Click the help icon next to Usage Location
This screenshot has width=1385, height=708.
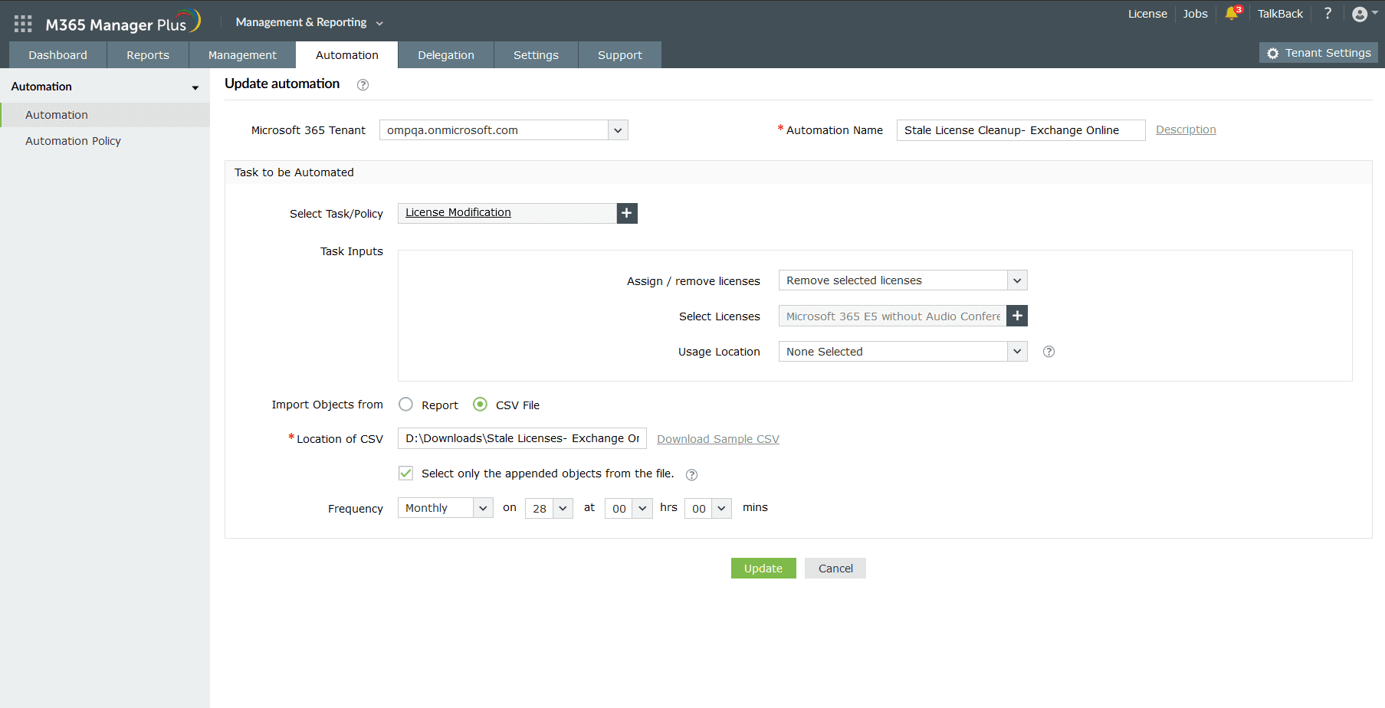1049,351
